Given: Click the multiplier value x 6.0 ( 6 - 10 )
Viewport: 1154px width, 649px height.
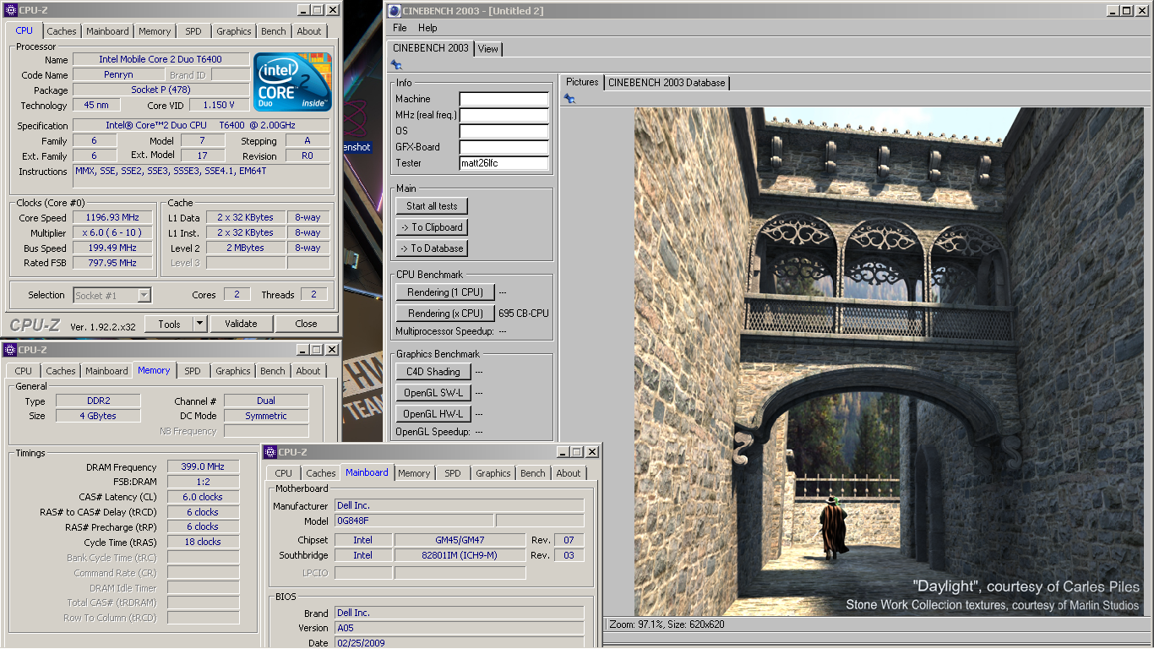Looking at the screenshot, I should (x=112, y=233).
